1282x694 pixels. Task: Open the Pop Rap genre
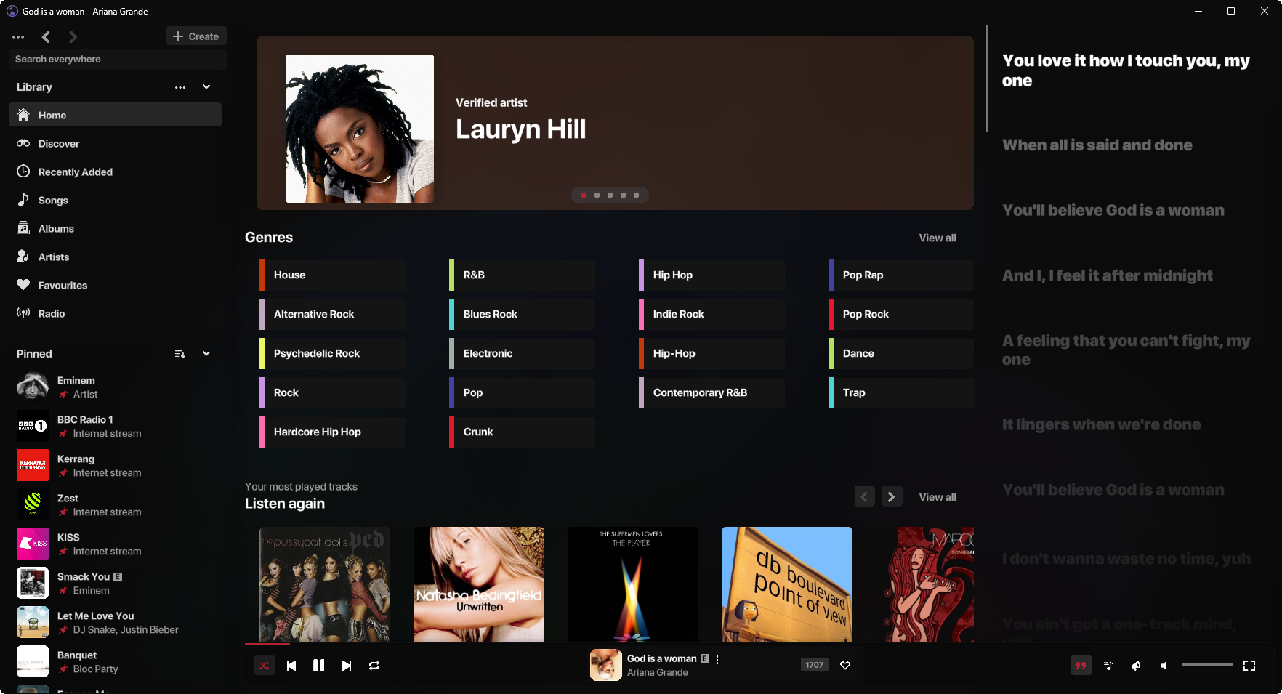click(x=901, y=275)
